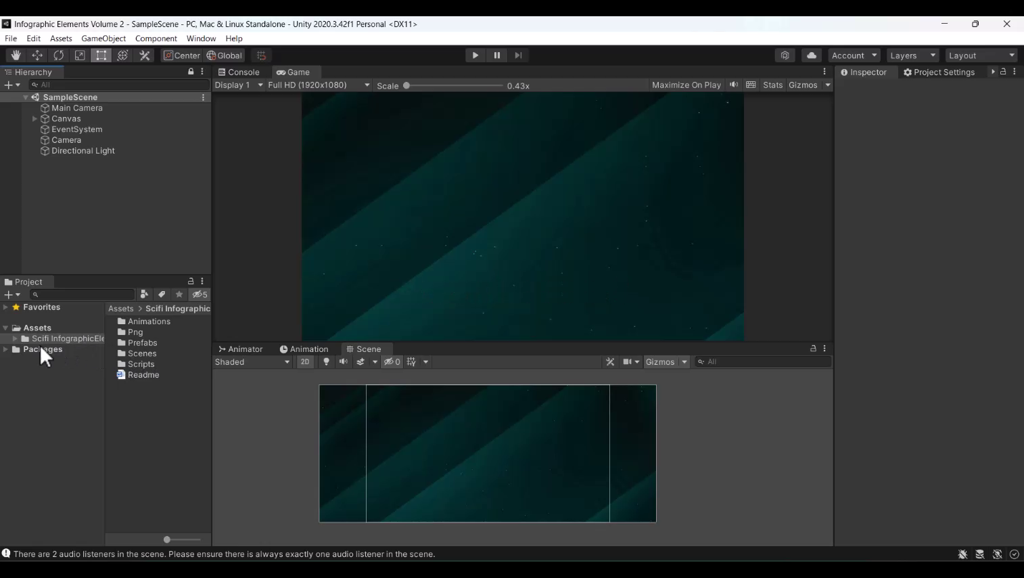Open Layout dropdown
The height and width of the screenshot is (578, 1024).
click(981, 55)
